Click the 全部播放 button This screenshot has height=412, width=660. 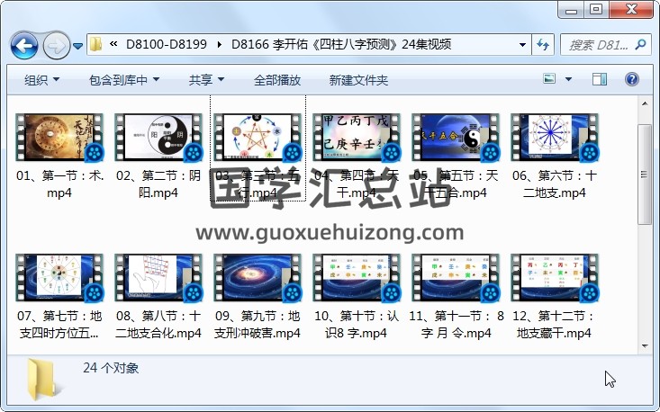pos(276,80)
